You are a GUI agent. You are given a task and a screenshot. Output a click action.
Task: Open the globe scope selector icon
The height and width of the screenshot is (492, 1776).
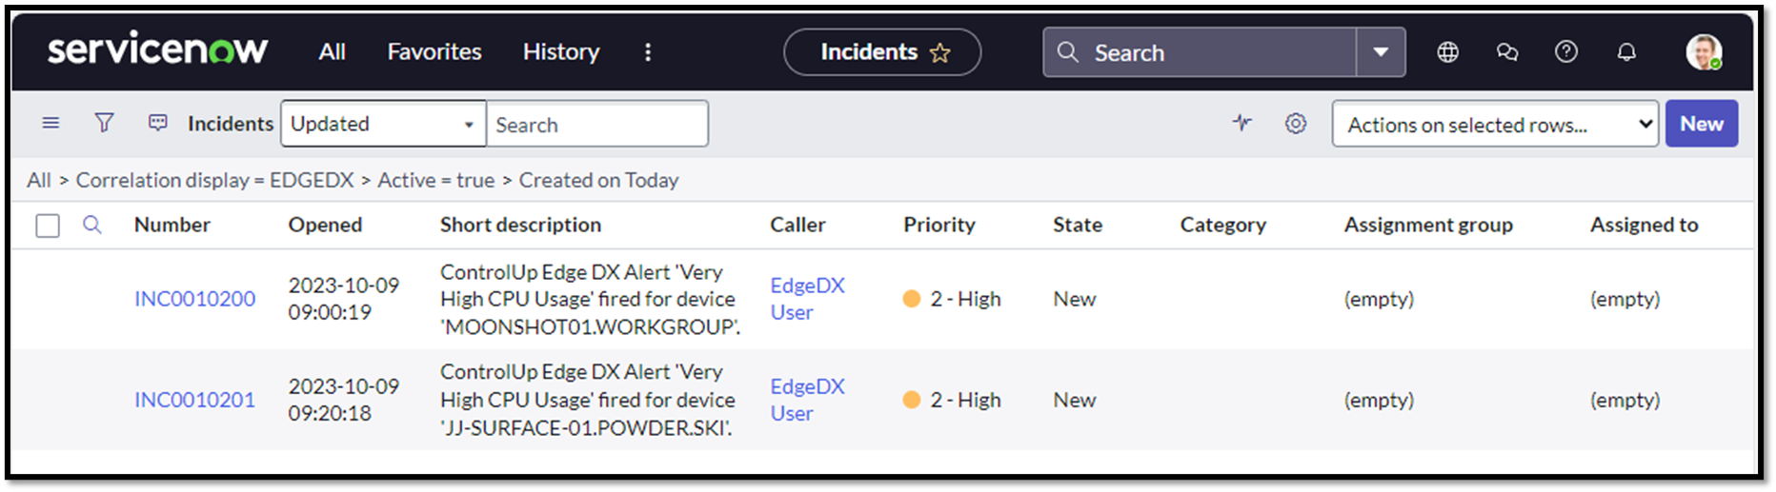1447,52
